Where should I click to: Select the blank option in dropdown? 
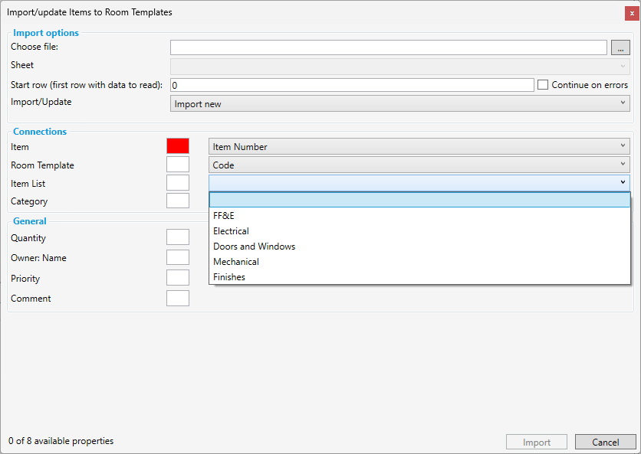pos(419,201)
